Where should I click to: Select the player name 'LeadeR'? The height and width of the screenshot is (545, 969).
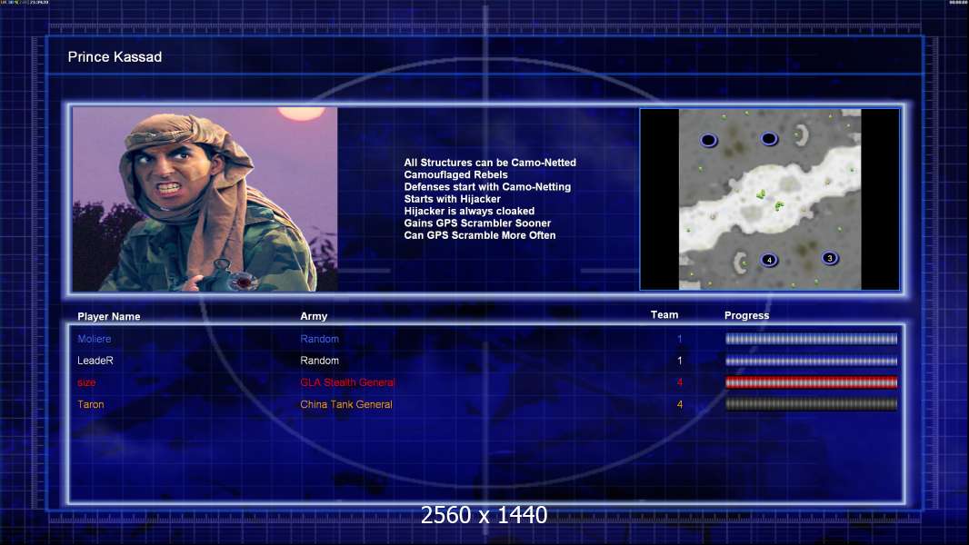(x=95, y=361)
